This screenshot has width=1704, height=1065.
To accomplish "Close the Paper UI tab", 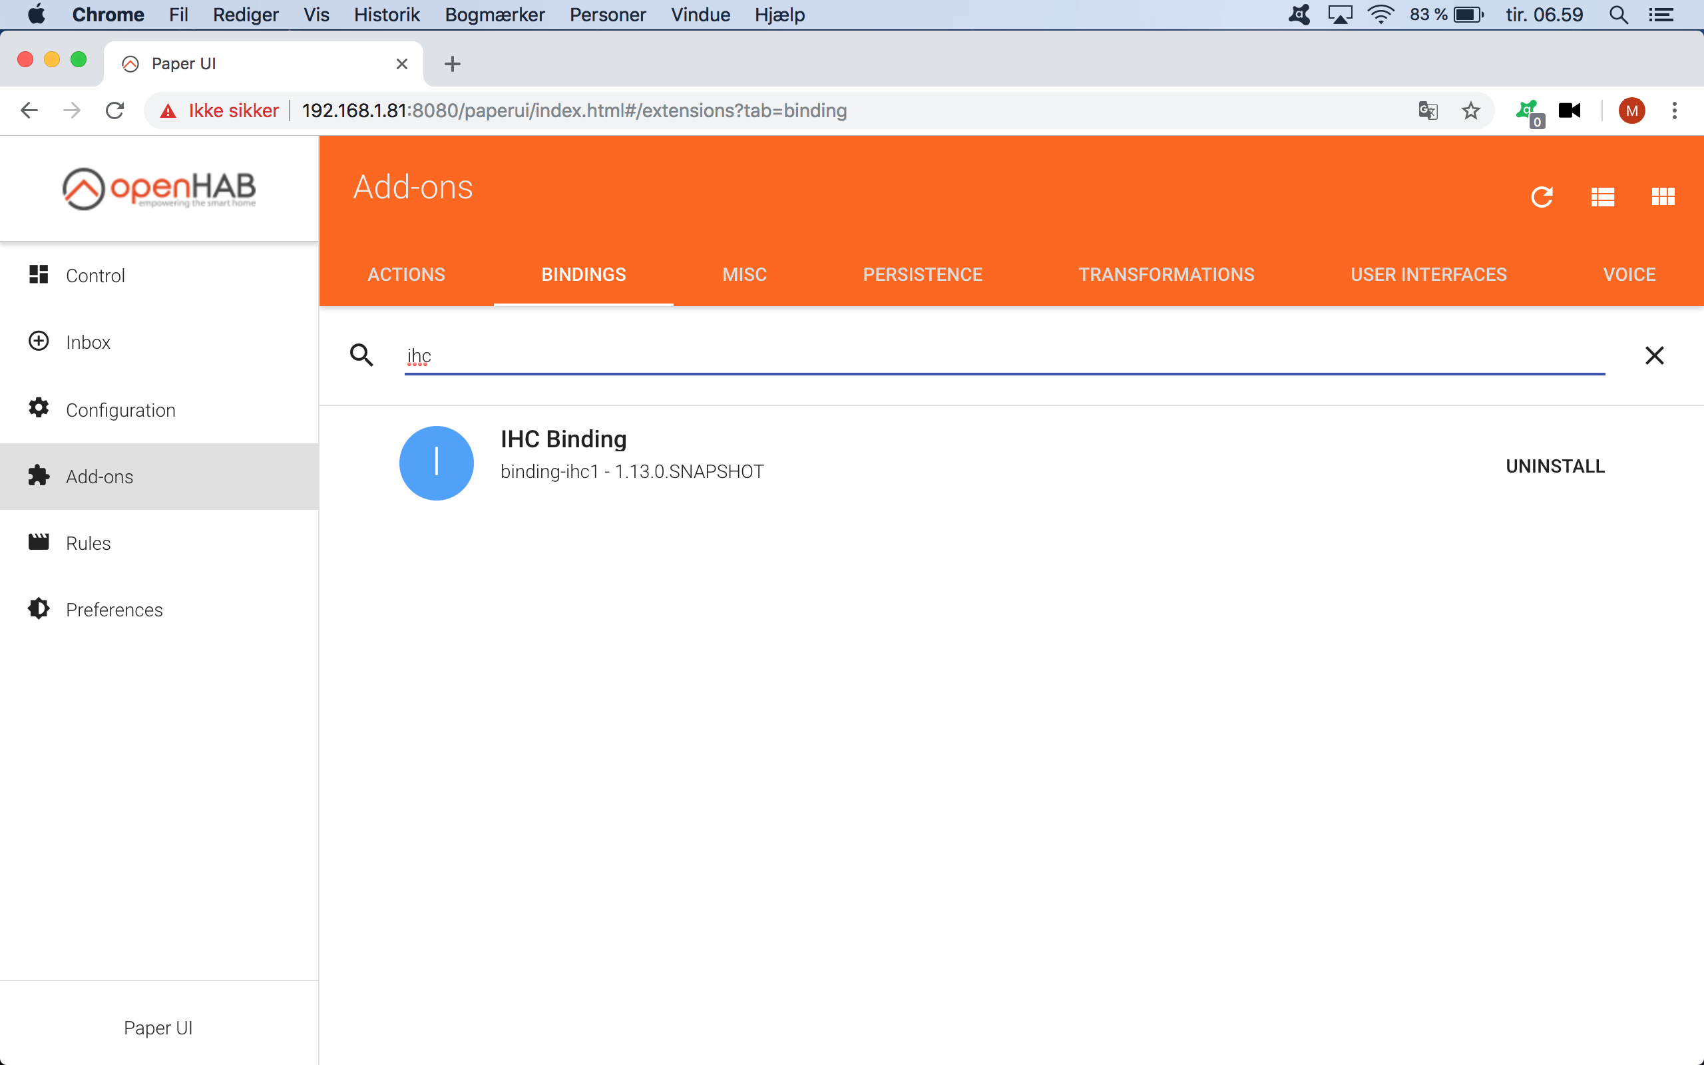I will tap(402, 64).
